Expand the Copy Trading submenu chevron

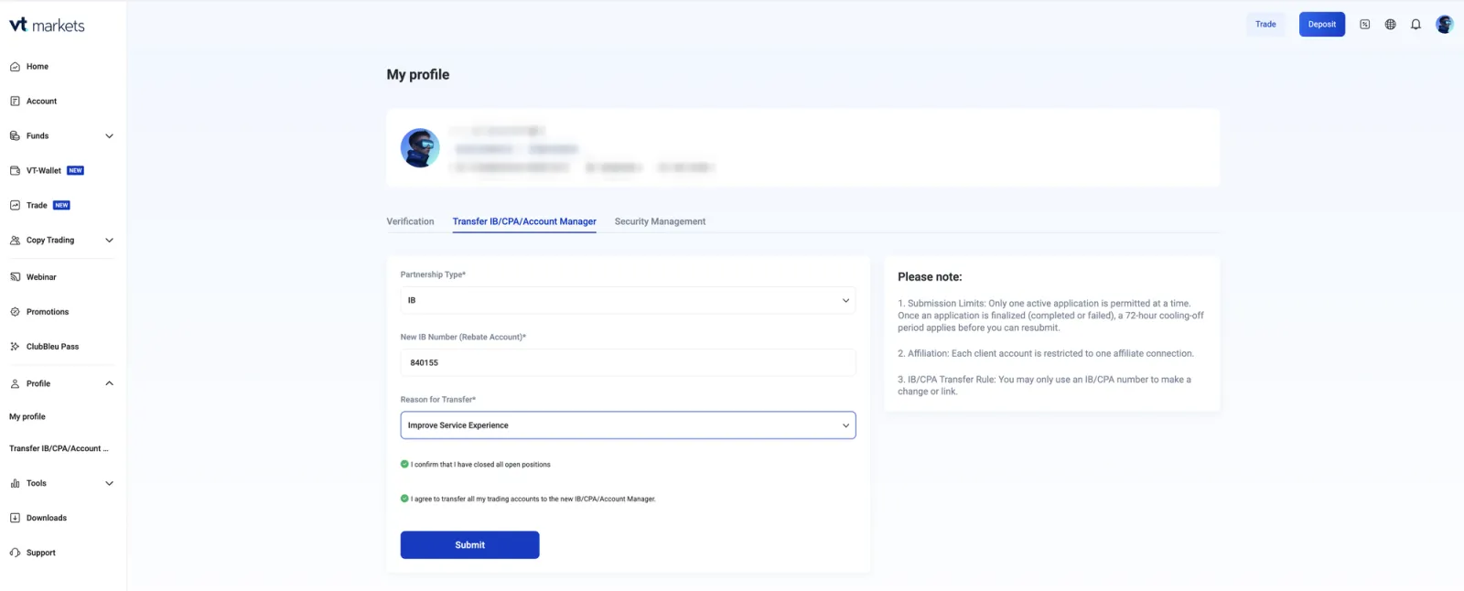click(109, 241)
